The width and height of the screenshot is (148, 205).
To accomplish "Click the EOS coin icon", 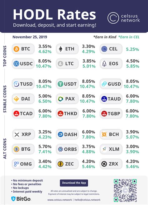I will [x=104, y=64].
